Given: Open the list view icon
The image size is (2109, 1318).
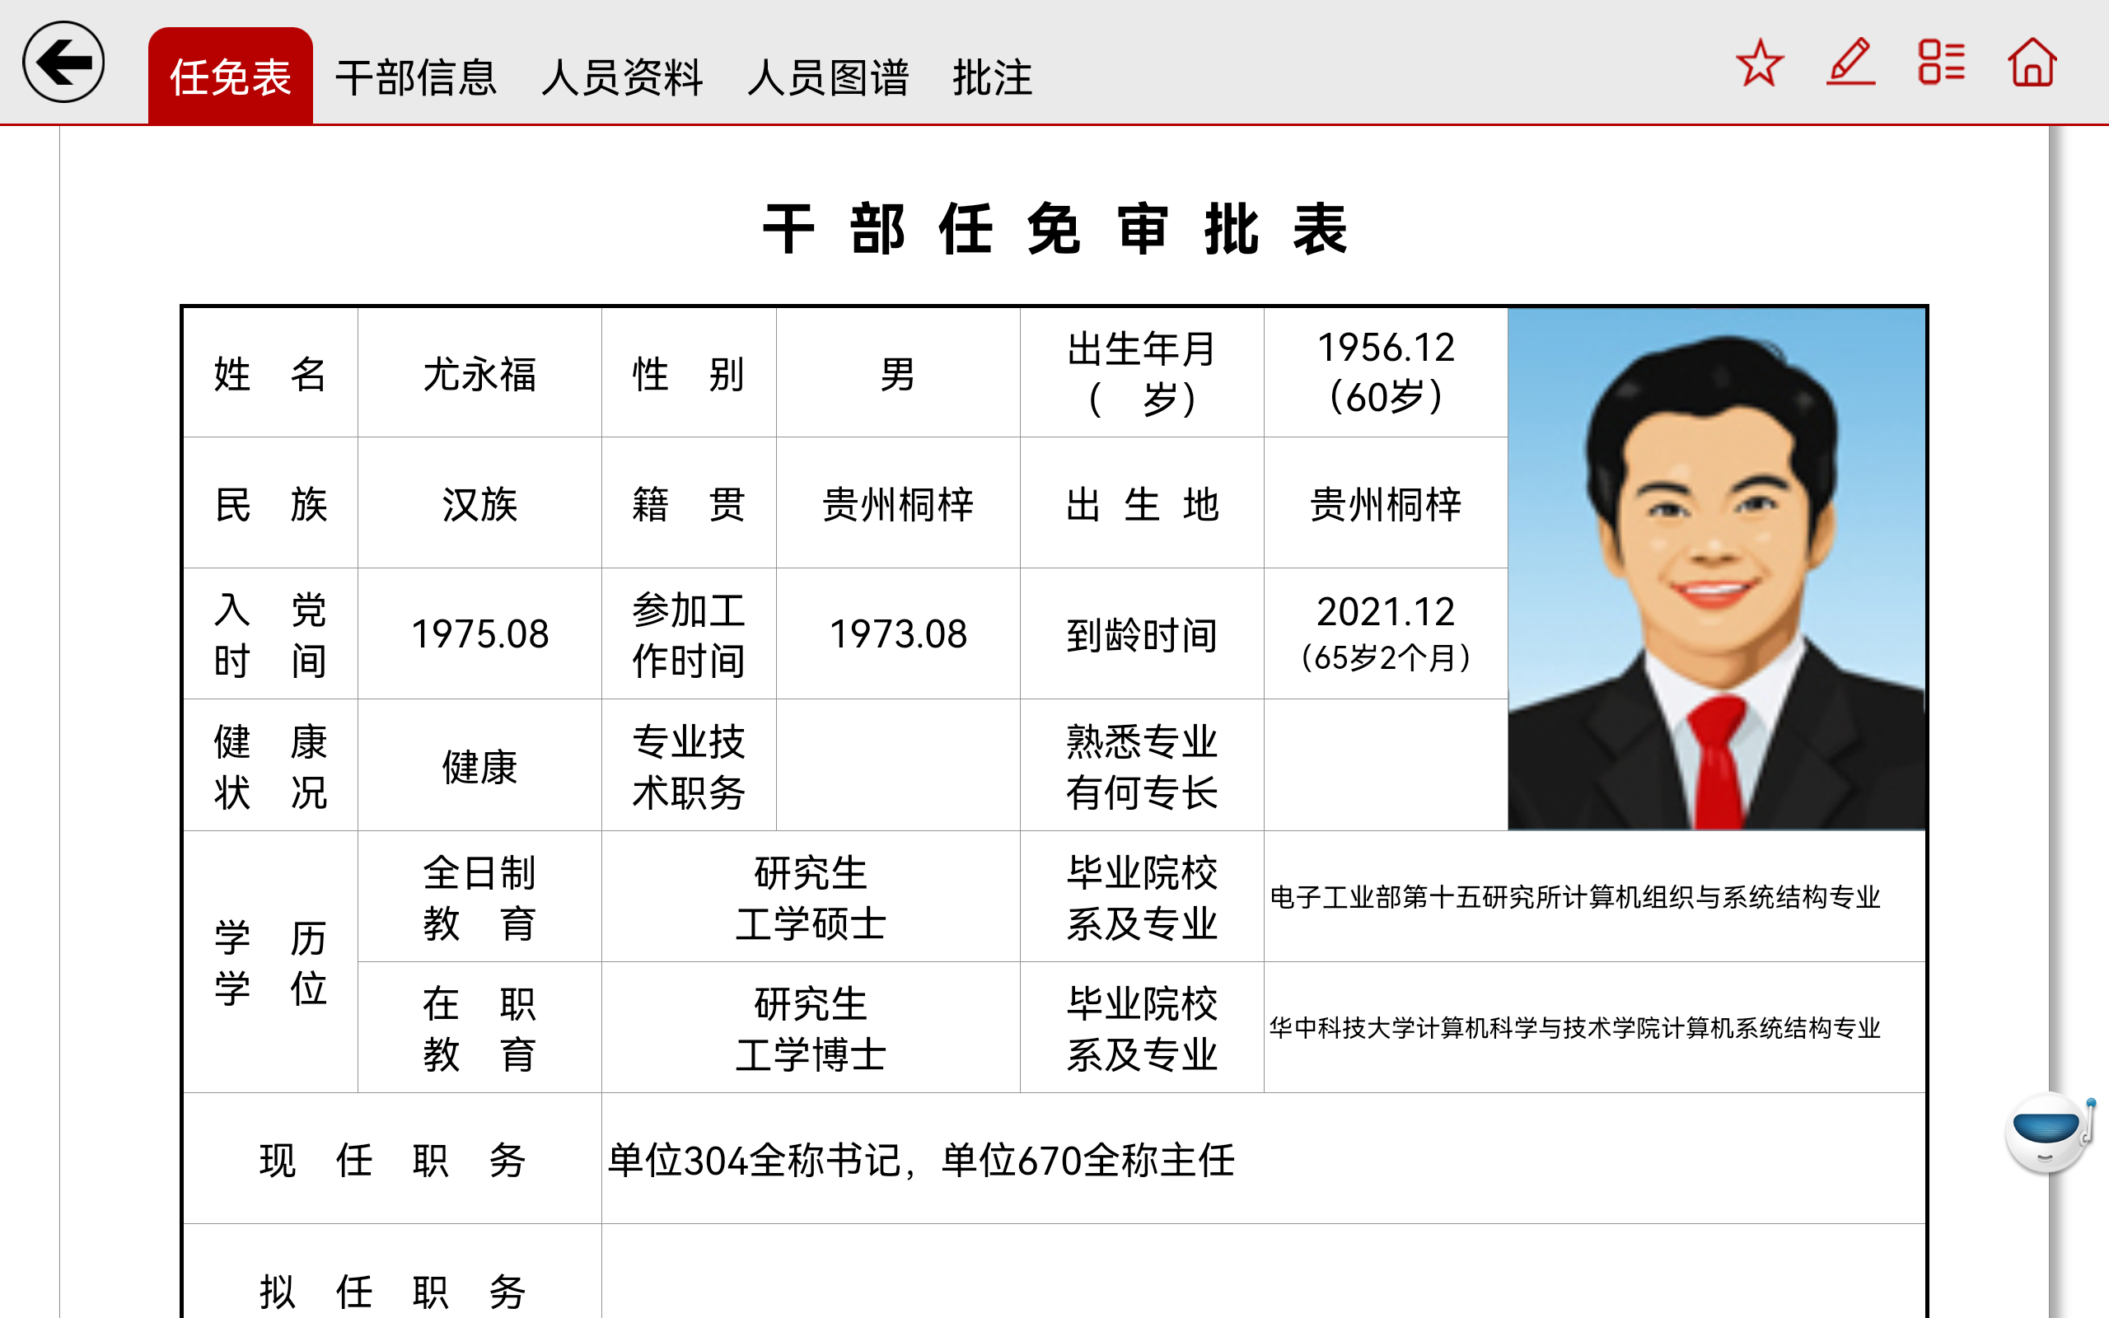Looking at the screenshot, I should point(1942,62).
